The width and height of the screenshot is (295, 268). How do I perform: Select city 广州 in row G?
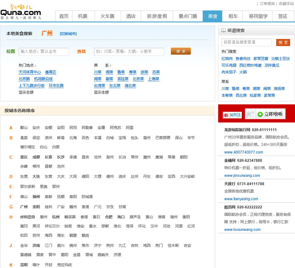24,207
